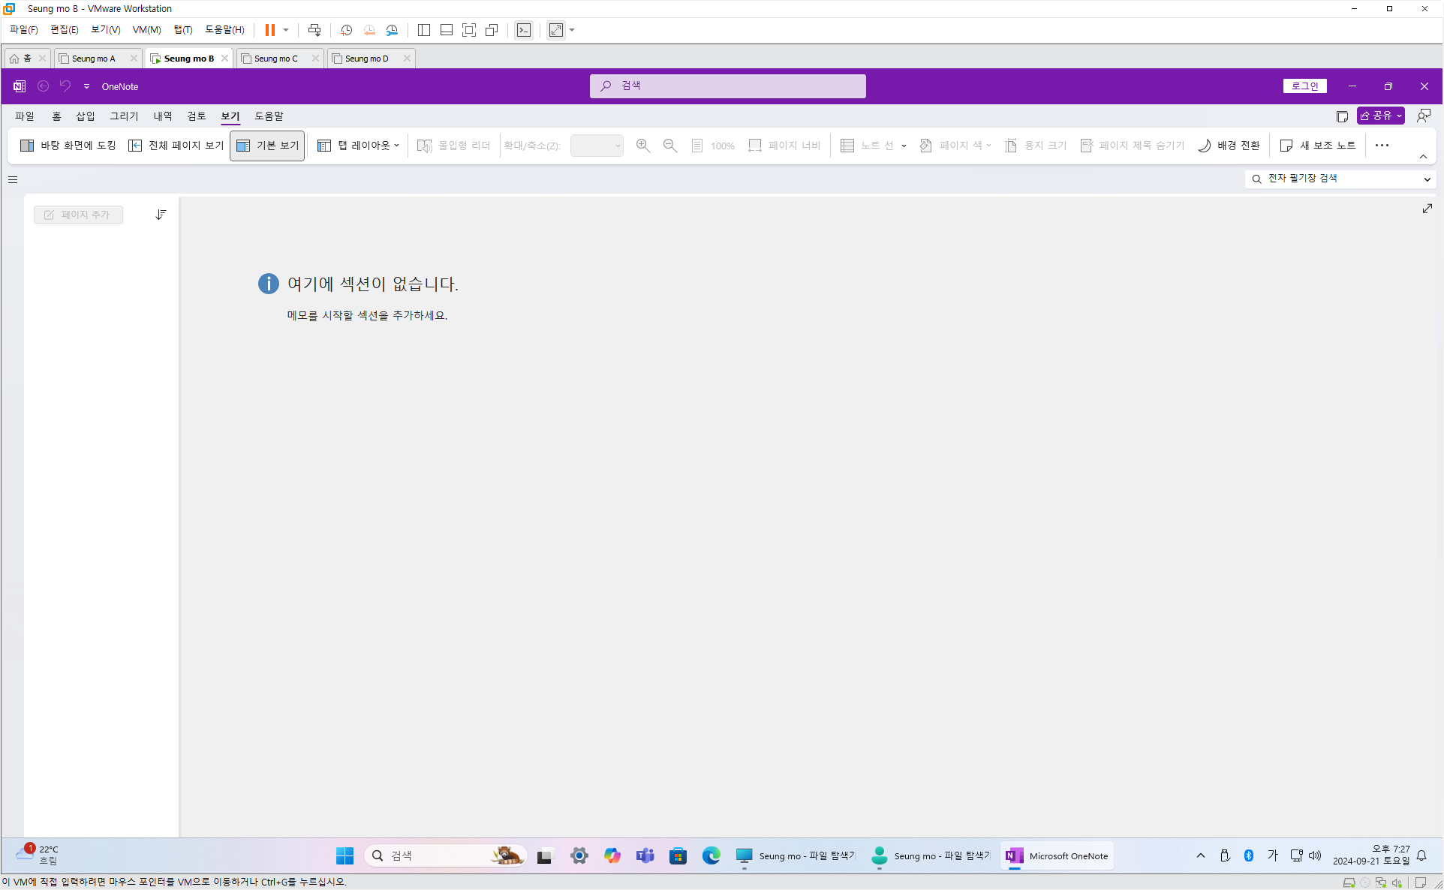Viewport: 1444px width, 890px height.
Task: Click the OneNote title search box
Action: pyautogui.click(x=727, y=86)
